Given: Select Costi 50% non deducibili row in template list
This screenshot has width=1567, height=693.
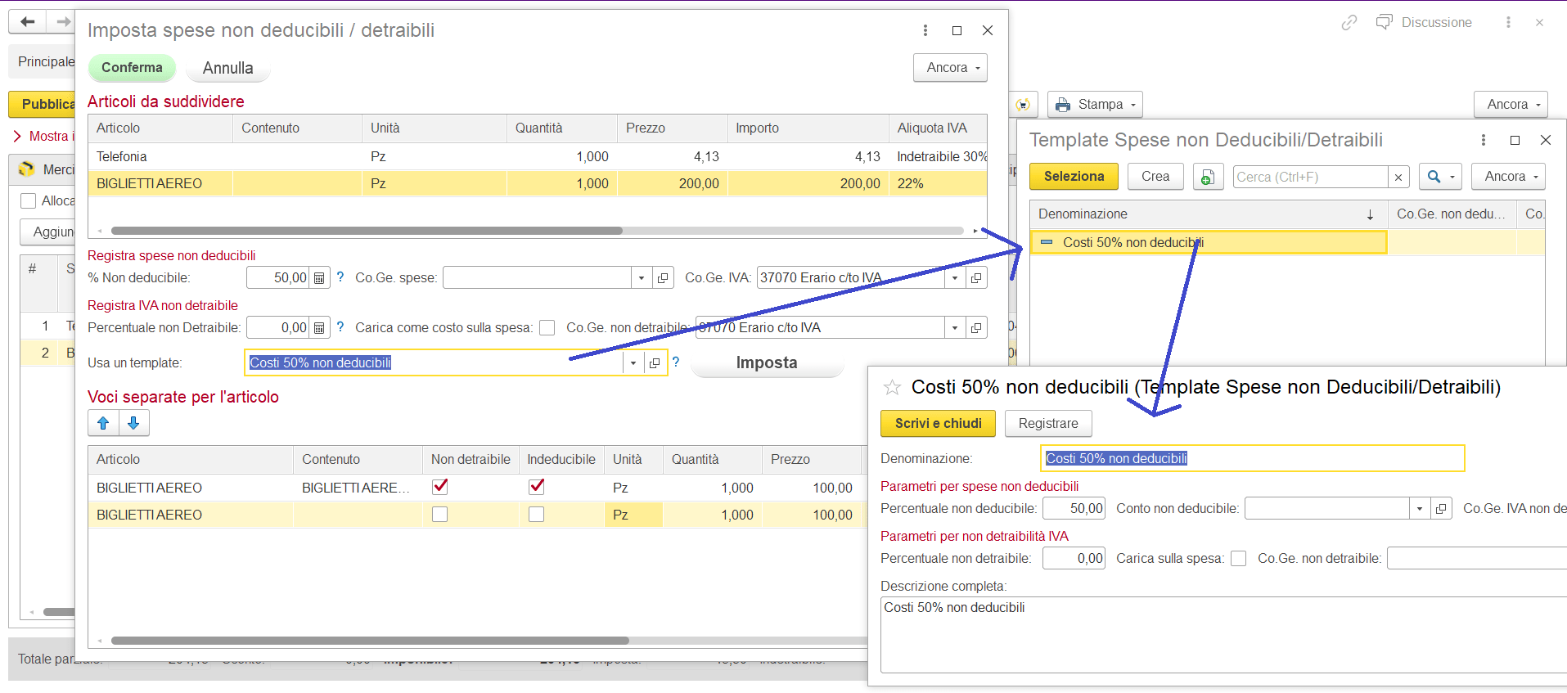Looking at the screenshot, I should (1209, 243).
